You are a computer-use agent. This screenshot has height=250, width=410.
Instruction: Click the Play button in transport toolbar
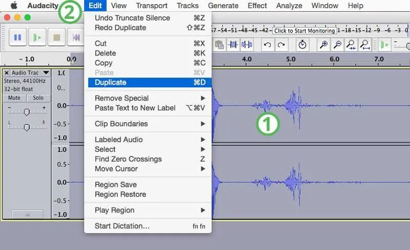[37, 37]
